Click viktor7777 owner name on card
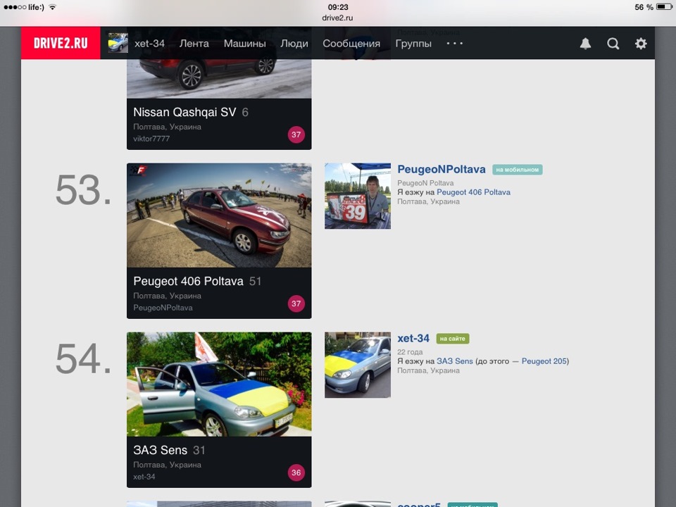The width and height of the screenshot is (676, 507). point(151,139)
